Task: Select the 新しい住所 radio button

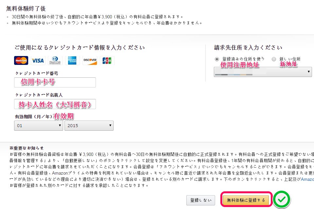Action: coord(274,59)
